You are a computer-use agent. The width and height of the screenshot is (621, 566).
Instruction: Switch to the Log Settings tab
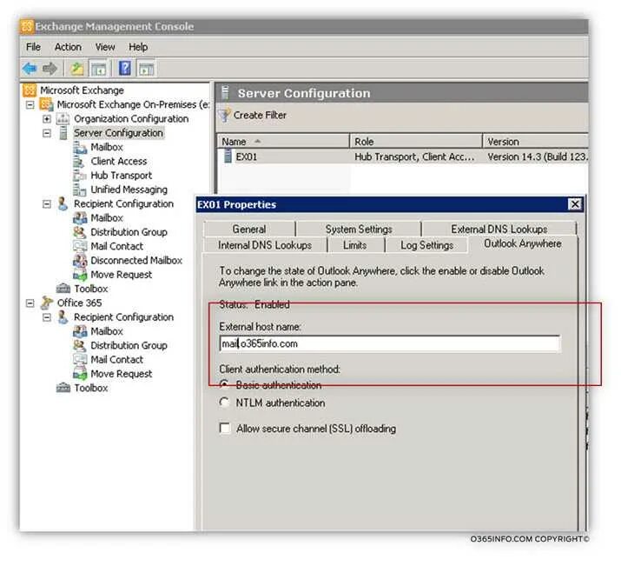[427, 245]
